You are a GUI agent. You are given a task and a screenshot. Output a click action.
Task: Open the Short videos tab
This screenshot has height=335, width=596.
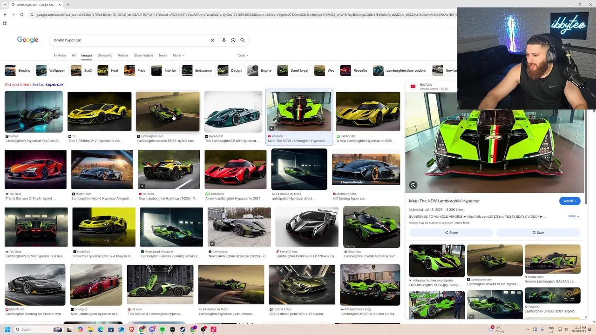click(143, 55)
